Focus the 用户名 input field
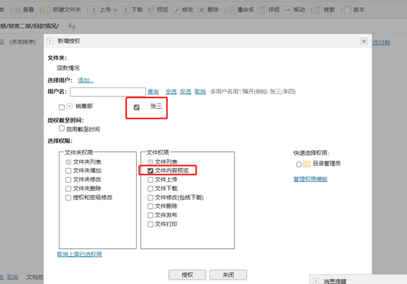407x284 pixels. coord(108,92)
